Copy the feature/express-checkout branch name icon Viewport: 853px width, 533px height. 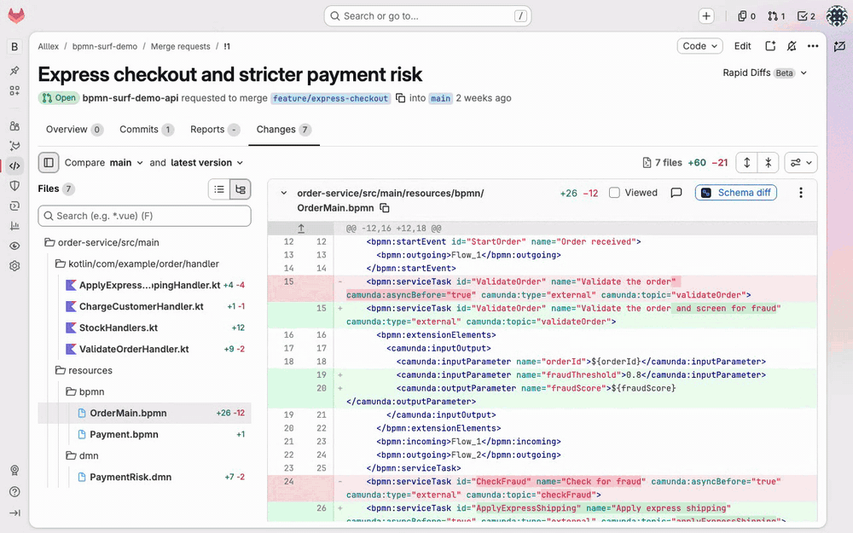point(400,98)
